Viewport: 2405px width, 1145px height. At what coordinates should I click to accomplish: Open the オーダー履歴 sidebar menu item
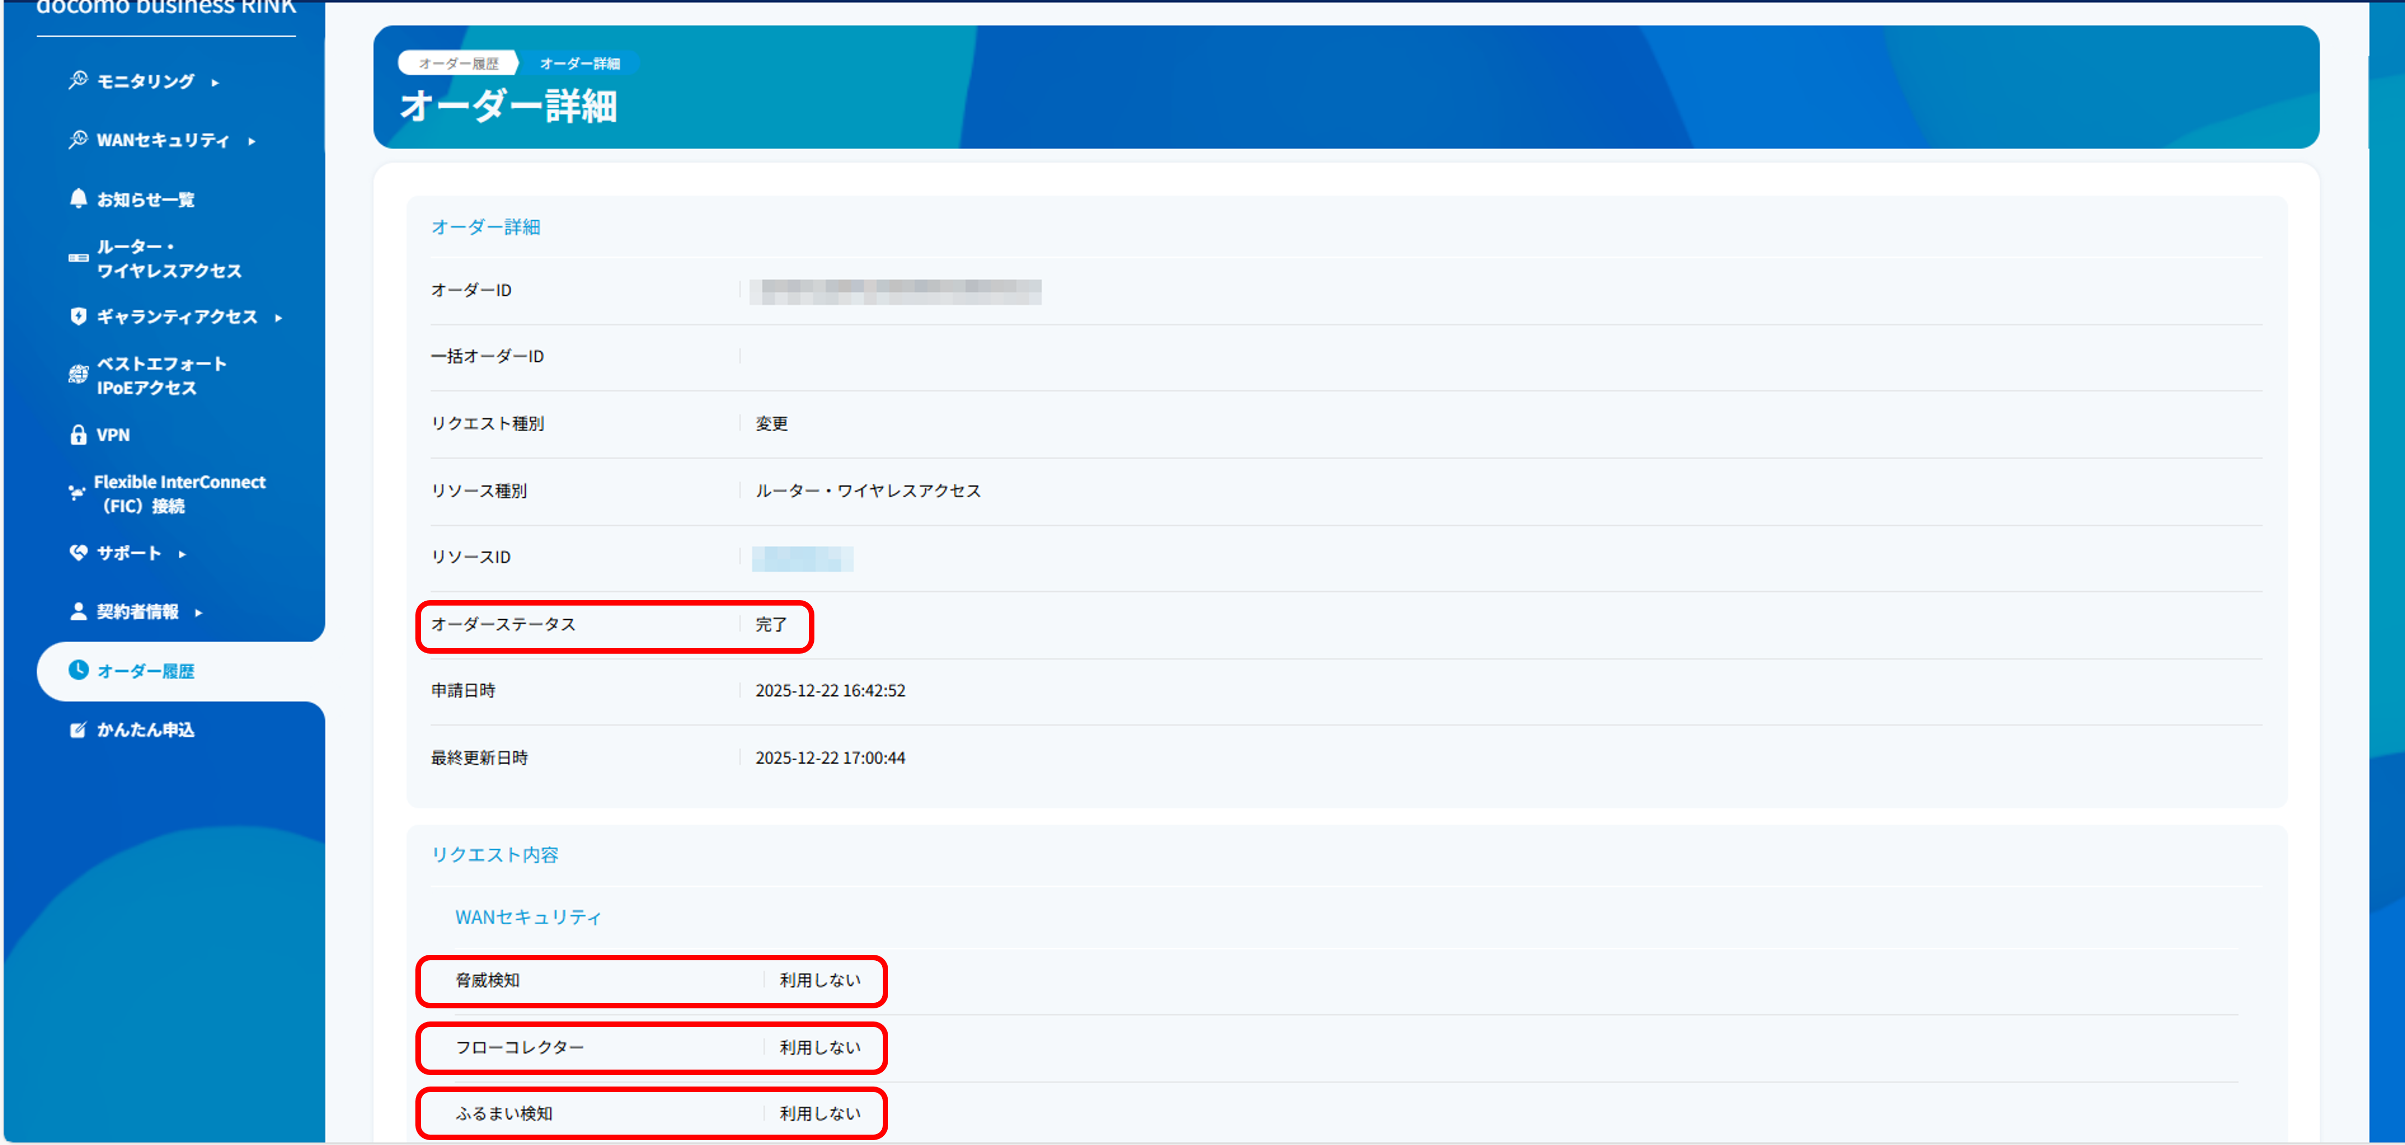pyautogui.click(x=145, y=671)
